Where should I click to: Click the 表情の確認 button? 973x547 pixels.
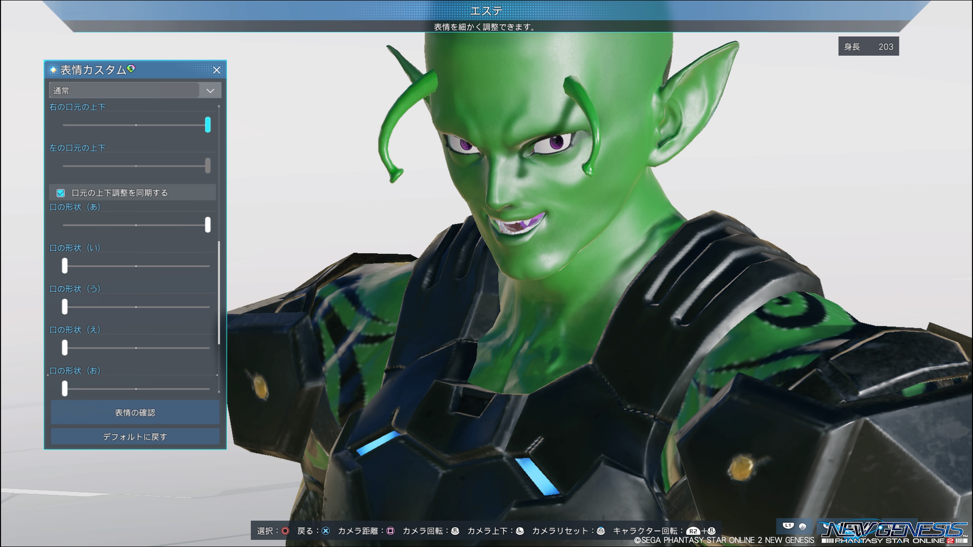pyautogui.click(x=135, y=413)
